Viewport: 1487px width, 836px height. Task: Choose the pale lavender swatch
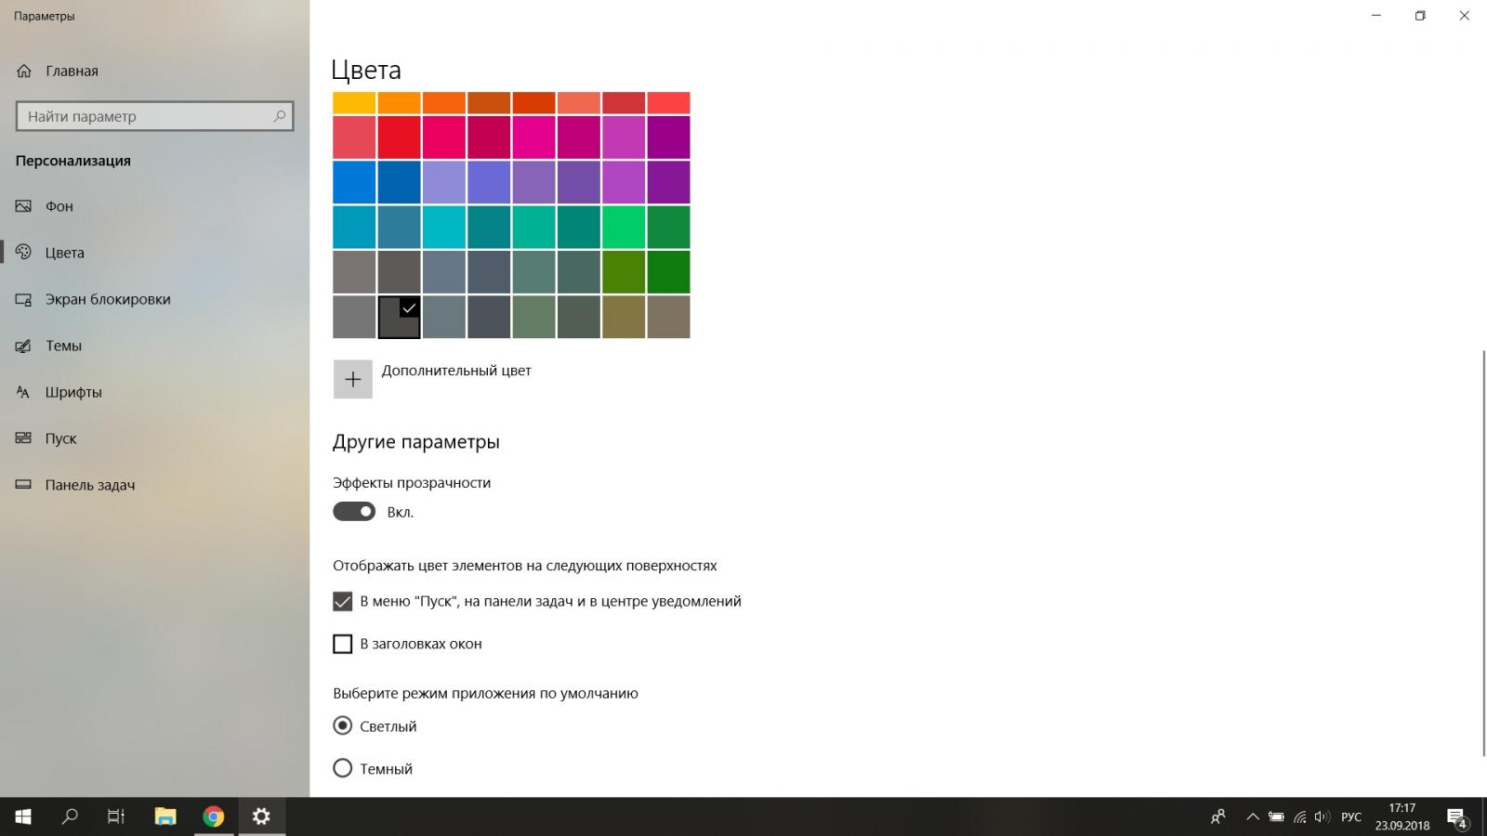tap(444, 182)
